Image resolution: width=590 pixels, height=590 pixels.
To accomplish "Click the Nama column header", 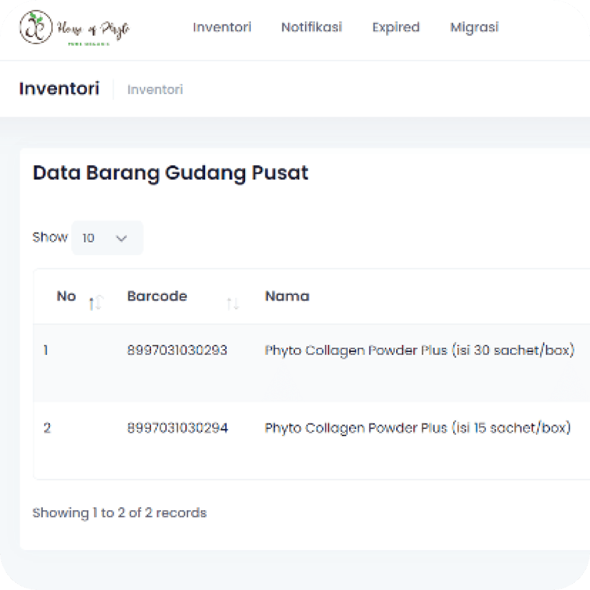I will pos(287,296).
